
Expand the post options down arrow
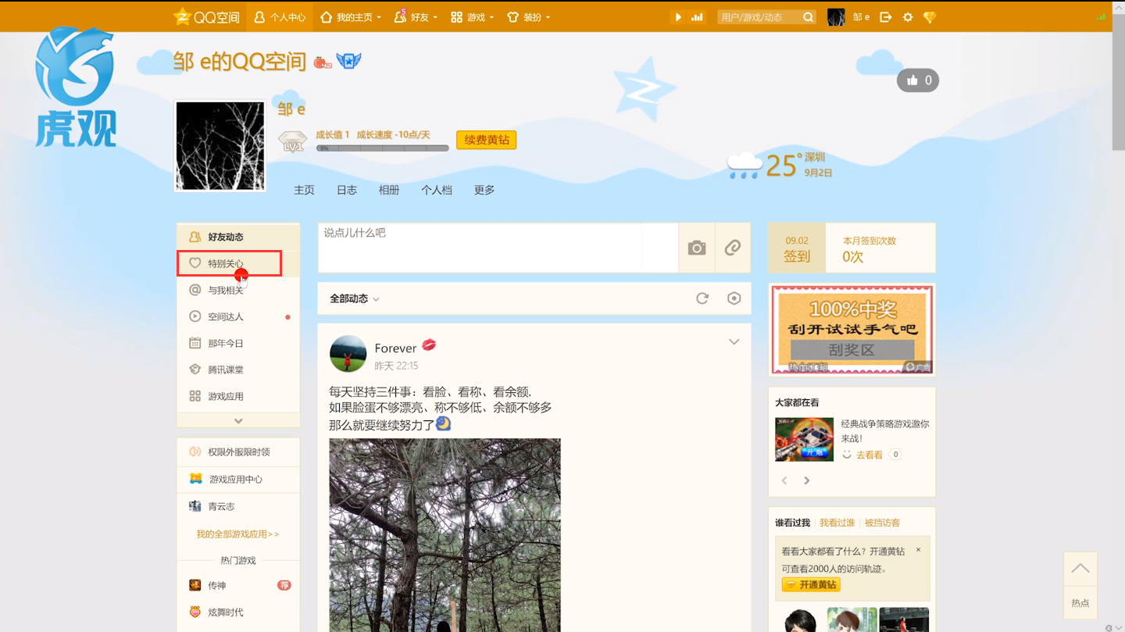point(734,341)
